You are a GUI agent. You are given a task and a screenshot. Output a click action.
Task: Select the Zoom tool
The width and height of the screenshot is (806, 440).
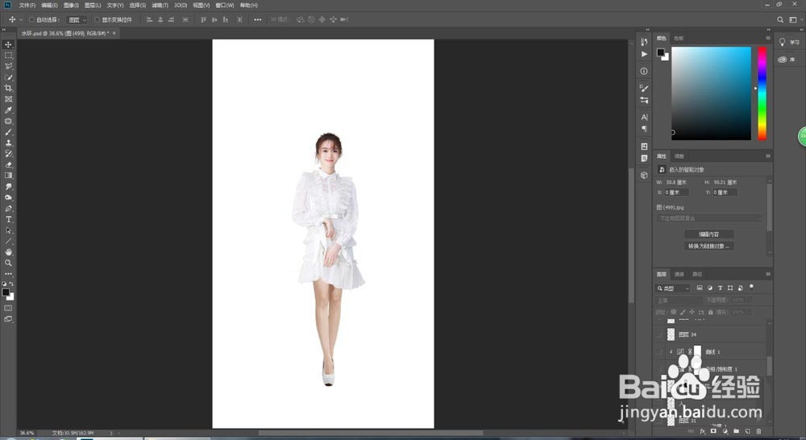tap(8, 263)
